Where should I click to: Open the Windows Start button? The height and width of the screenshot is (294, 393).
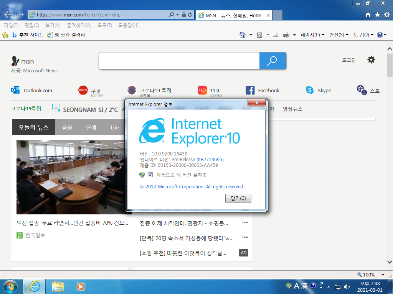tap(10, 286)
